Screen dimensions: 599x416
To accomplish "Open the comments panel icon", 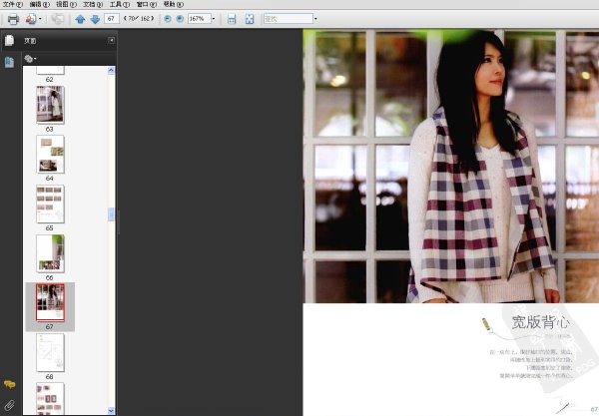I will coord(10,384).
